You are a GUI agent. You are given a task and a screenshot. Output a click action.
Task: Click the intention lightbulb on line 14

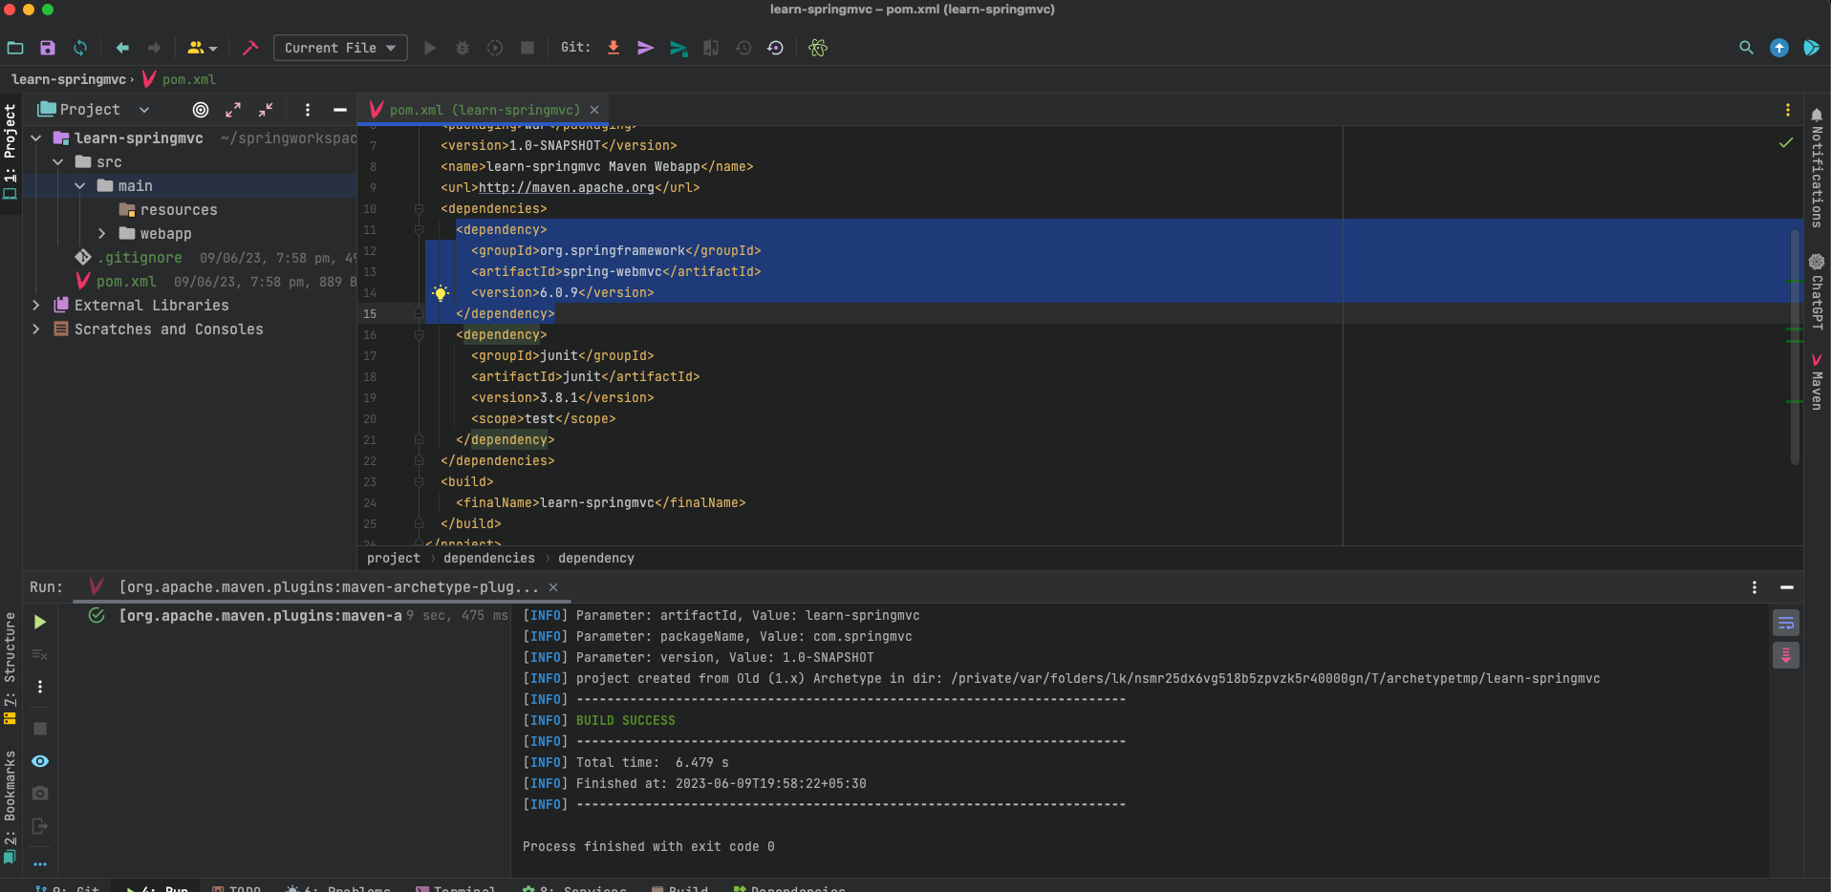click(441, 293)
